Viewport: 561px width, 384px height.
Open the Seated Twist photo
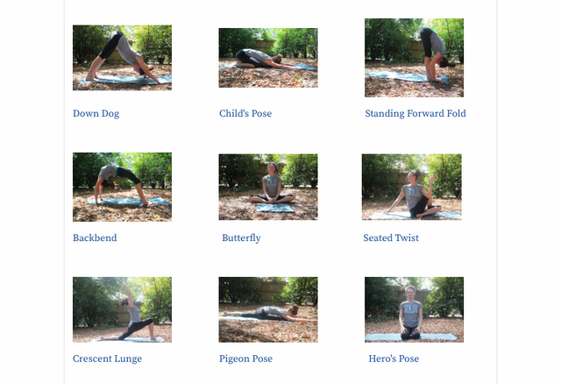click(411, 187)
